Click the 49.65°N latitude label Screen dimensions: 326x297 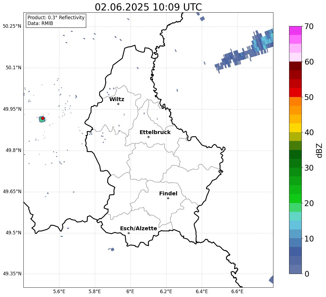click(x=12, y=191)
